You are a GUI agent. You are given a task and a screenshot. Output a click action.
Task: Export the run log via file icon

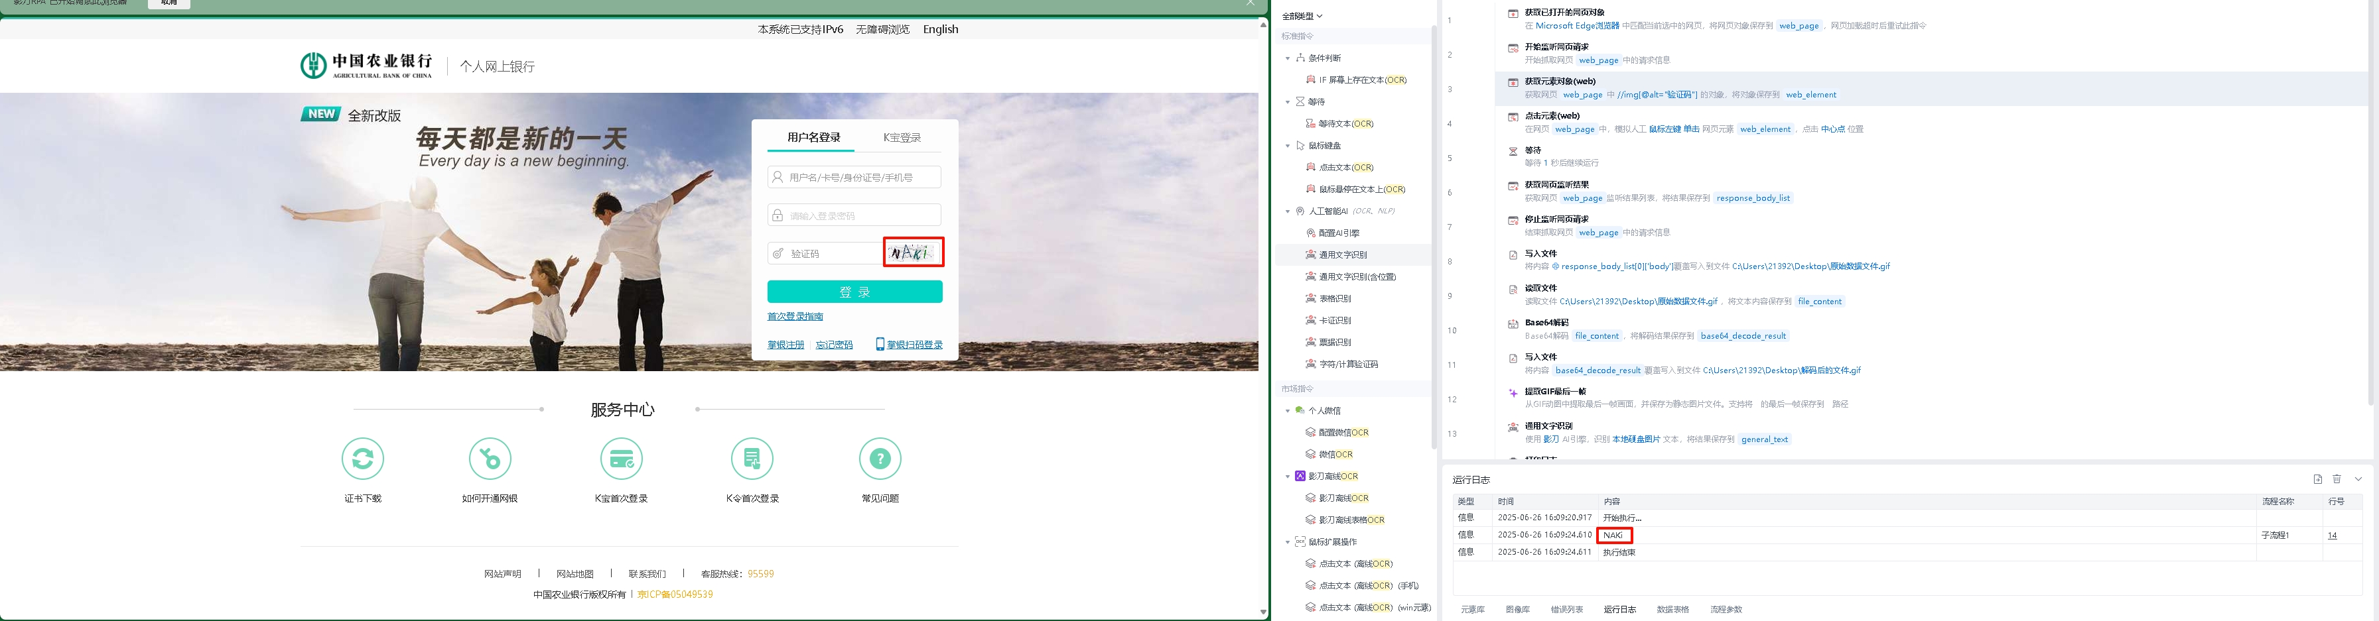click(2317, 479)
